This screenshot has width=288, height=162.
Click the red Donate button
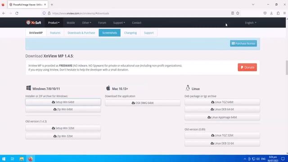tap(247, 67)
